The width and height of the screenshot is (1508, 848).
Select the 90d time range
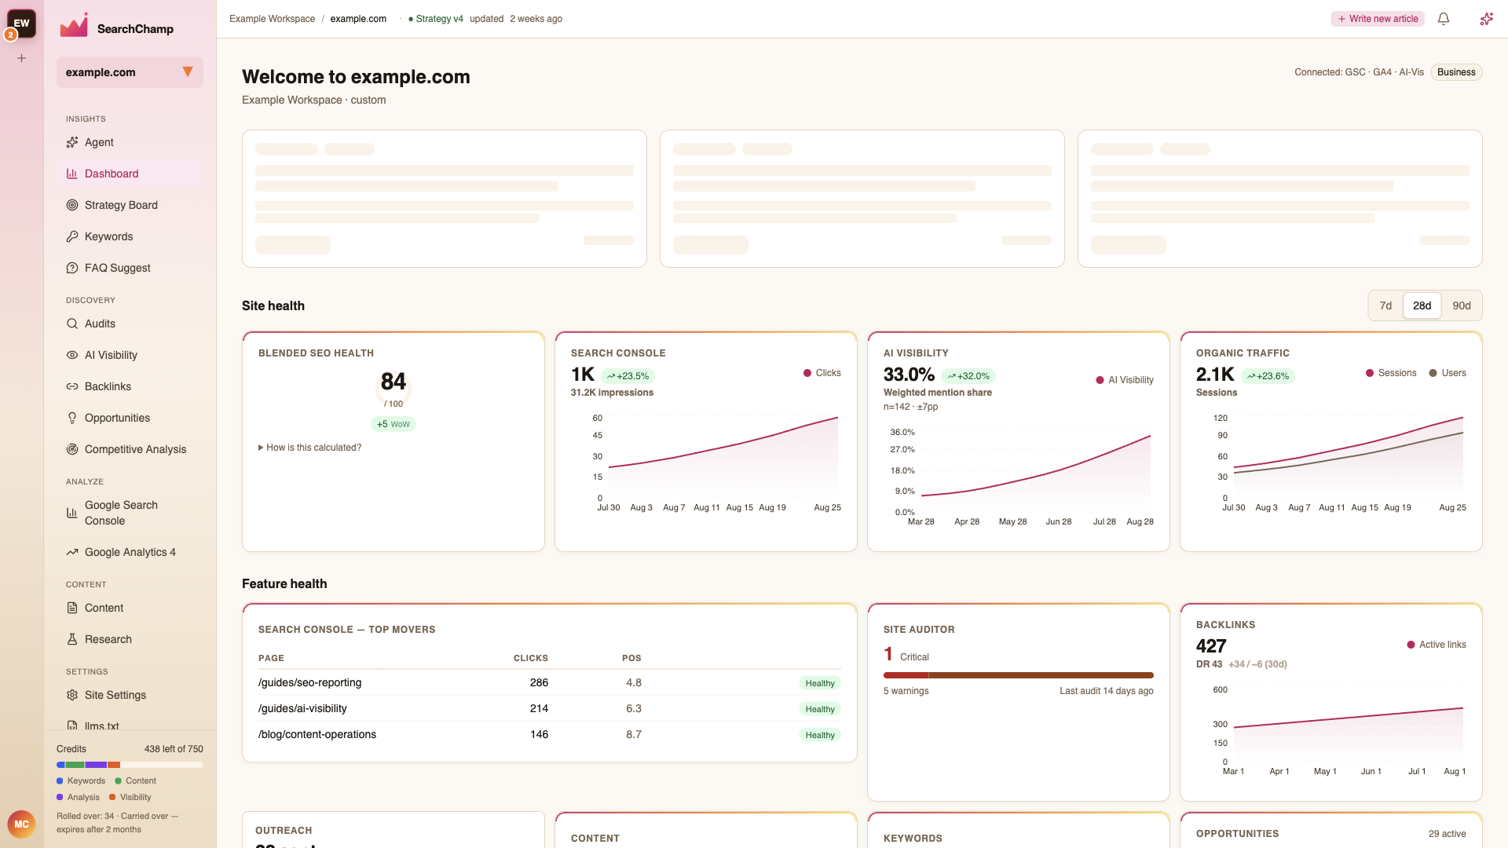(1462, 305)
